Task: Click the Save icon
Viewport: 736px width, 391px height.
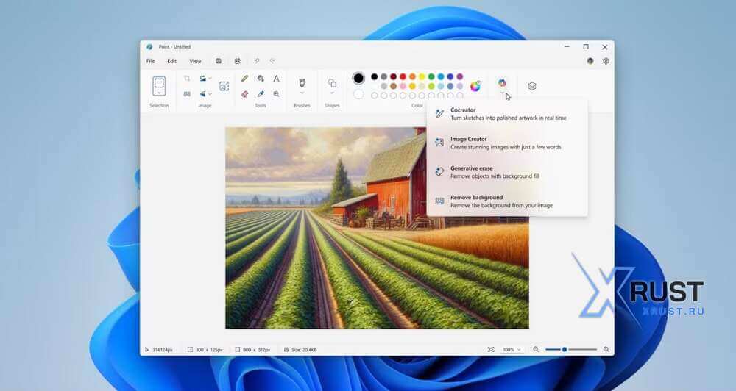Action: 219,61
